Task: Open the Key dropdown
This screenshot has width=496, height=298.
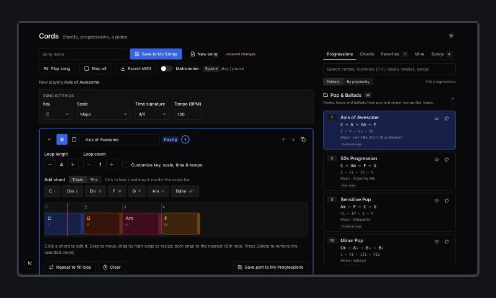Action: pyautogui.click(x=57, y=114)
